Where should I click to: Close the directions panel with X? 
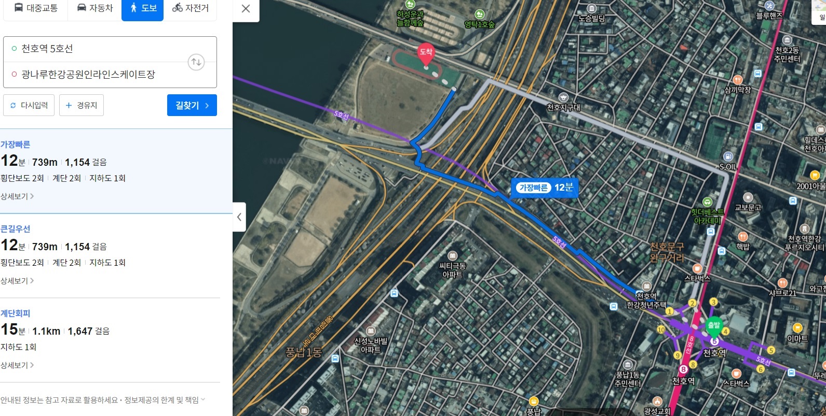click(x=246, y=9)
